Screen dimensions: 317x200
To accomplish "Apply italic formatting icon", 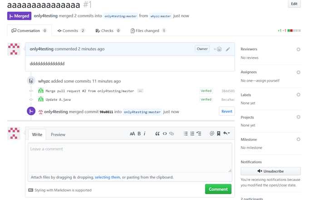I will click(x=144, y=133).
